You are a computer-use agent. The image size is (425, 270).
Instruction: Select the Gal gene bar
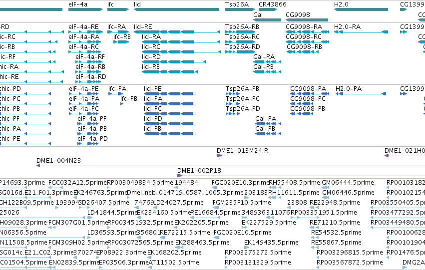click(267, 20)
